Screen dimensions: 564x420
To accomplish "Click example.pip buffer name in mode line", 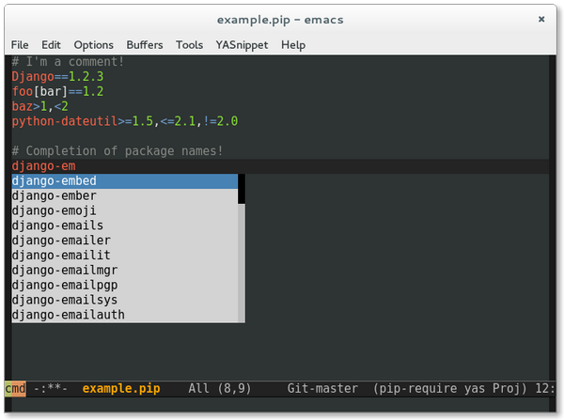I will (120, 388).
